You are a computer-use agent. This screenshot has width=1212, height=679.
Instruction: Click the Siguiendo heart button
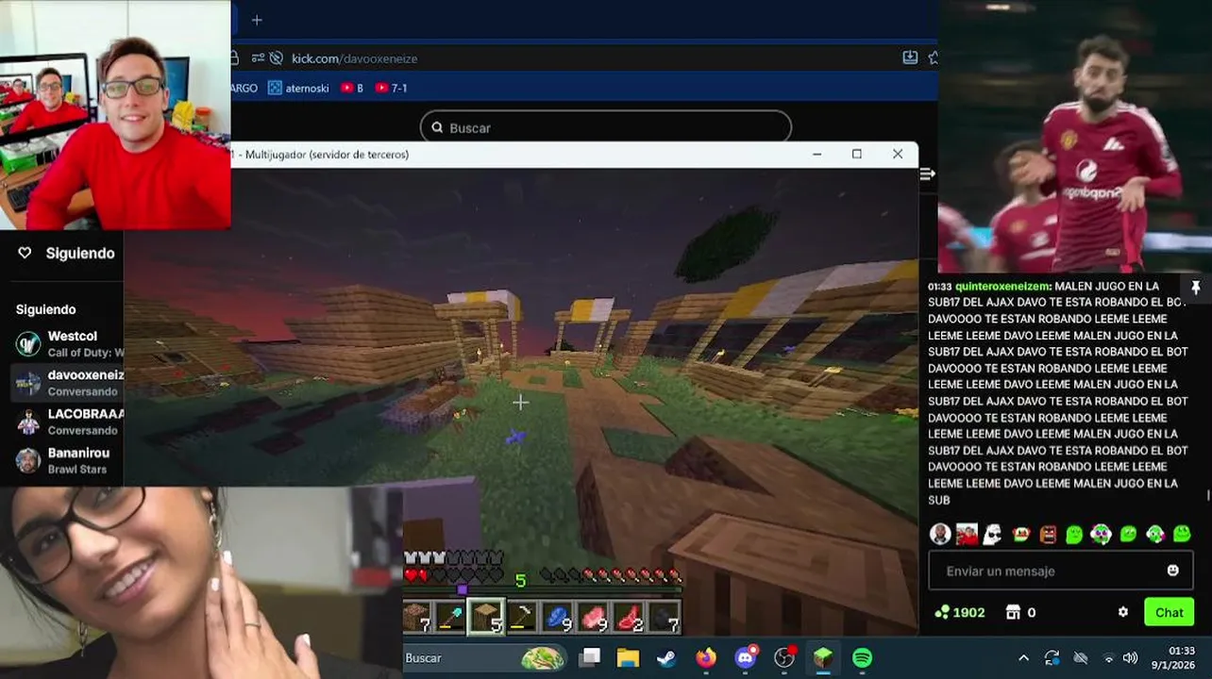coord(66,253)
